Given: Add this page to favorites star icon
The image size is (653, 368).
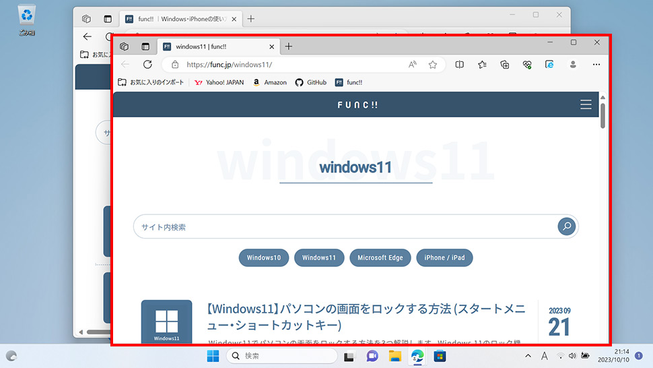Looking at the screenshot, I should pyautogui.click(x=433, y=65).
